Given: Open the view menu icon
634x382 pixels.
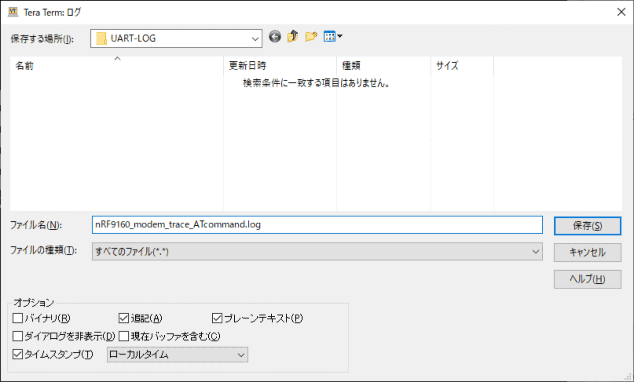Looking at the screenshot, I should 332,36.
